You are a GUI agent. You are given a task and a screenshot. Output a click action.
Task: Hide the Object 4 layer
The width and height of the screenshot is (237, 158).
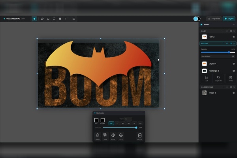point(234,64)
